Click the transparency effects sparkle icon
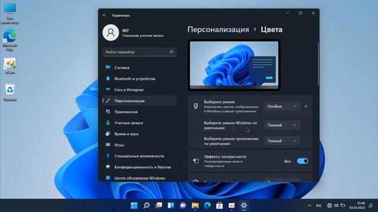 195,161
